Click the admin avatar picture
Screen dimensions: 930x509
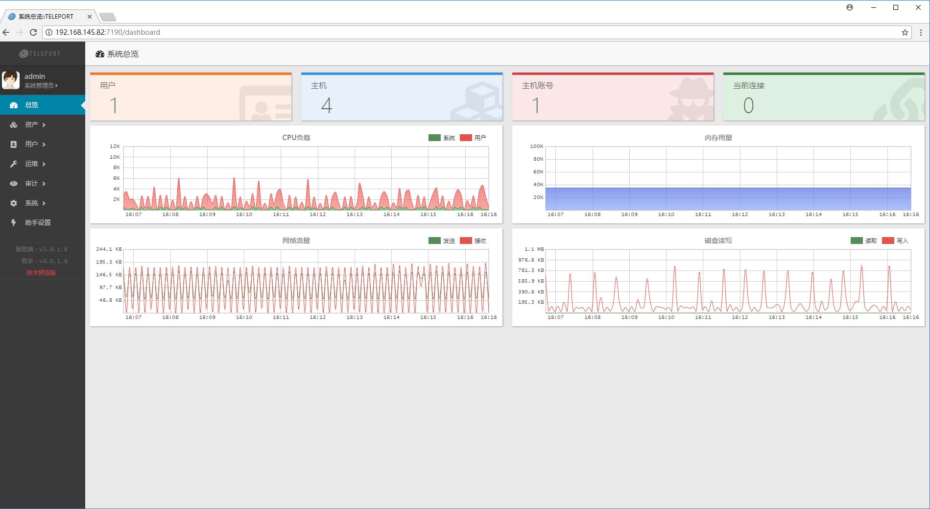[11, 80]
